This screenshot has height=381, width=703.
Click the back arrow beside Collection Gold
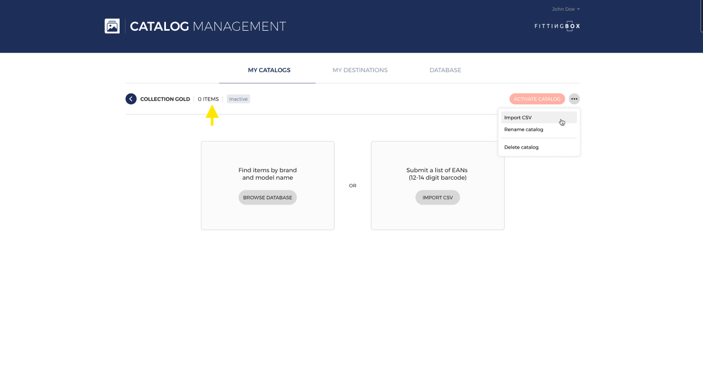131,99
